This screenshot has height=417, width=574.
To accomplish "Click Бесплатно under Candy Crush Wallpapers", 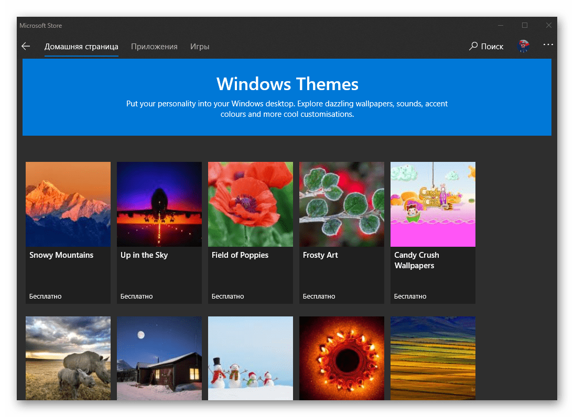I will pyautogui.click(x=410, y=297).
